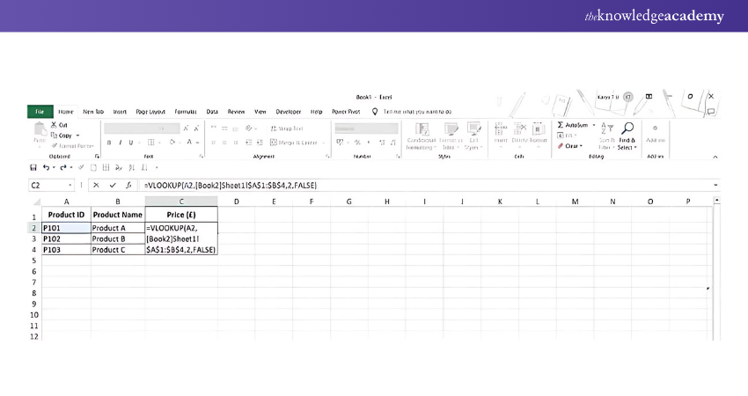Select cell A2 containing P101
The height and width of the screenshot is (396, 748).
pyautogui.click(x=66, y=227)
